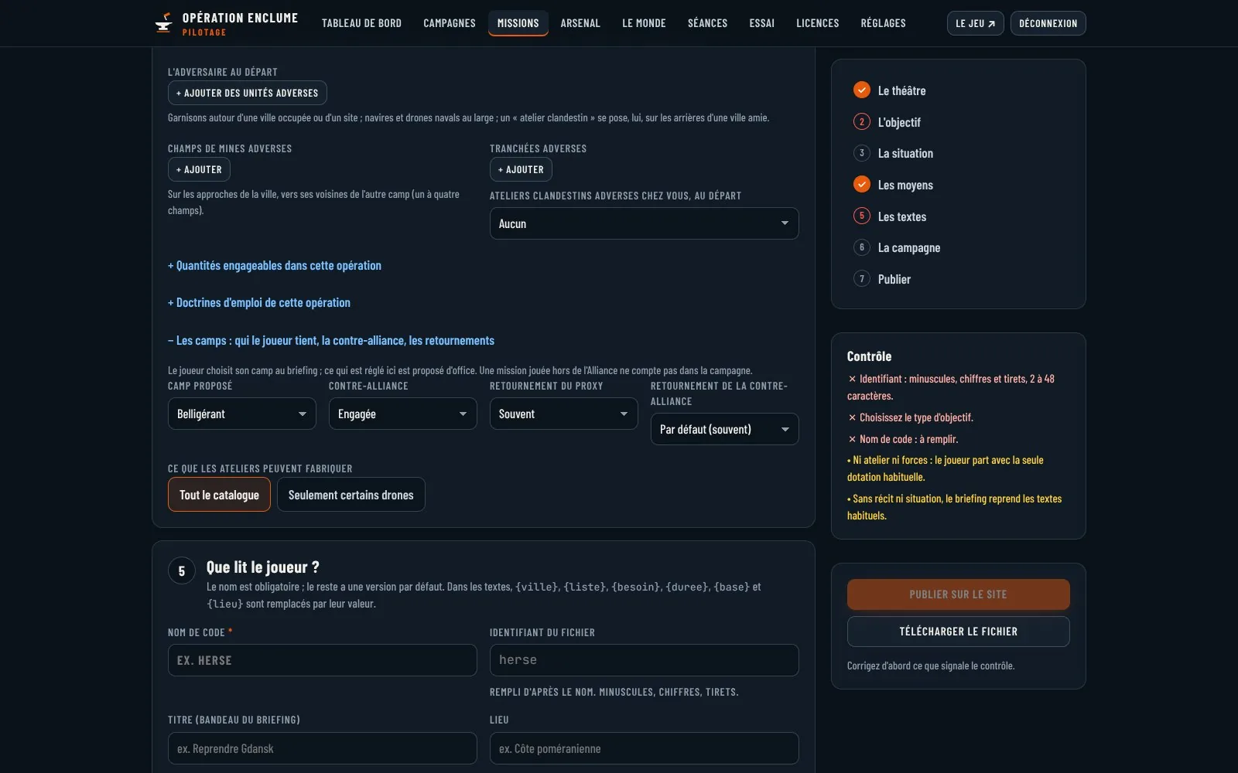1238x773 pixels.
Task: Select the checked Le théâtre step icon
Action: pos(861,90)
